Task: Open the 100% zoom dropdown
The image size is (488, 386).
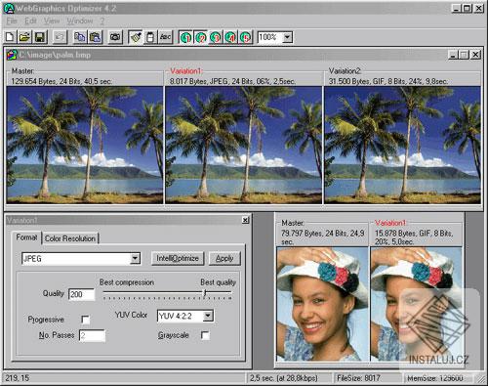Action: pyautogui.click(x=287, y=37)
